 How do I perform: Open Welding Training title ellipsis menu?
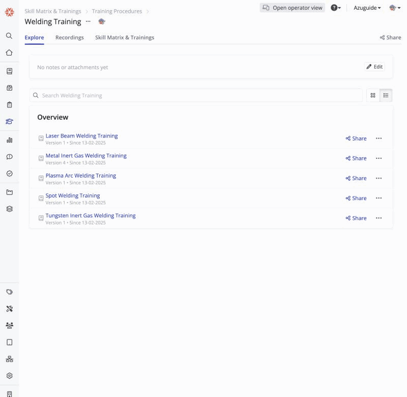point(88,21)
